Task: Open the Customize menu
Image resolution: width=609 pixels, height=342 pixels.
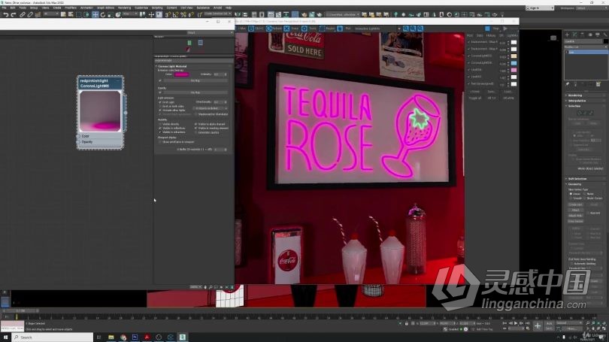Action: pyautogui.click(x=141, y=8)
